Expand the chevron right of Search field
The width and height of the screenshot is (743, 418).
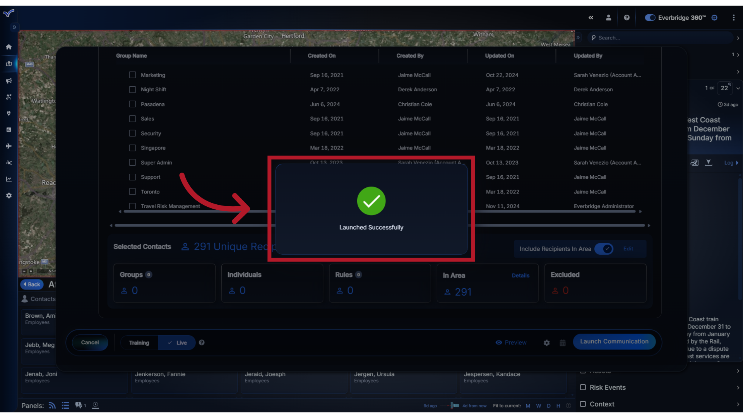click(x=738, y=38)
